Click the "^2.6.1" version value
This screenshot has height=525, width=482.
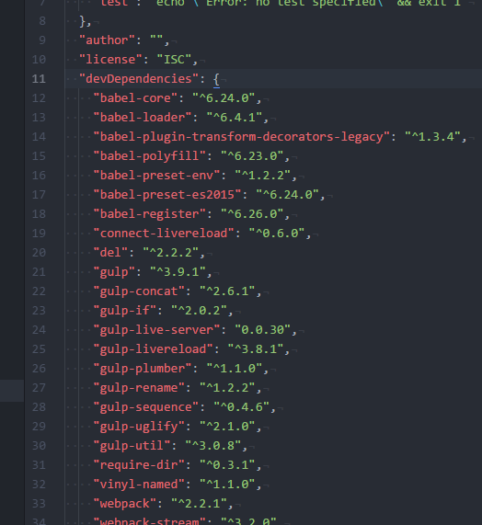pos(227,291)
